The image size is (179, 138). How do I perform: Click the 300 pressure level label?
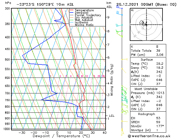8,9
